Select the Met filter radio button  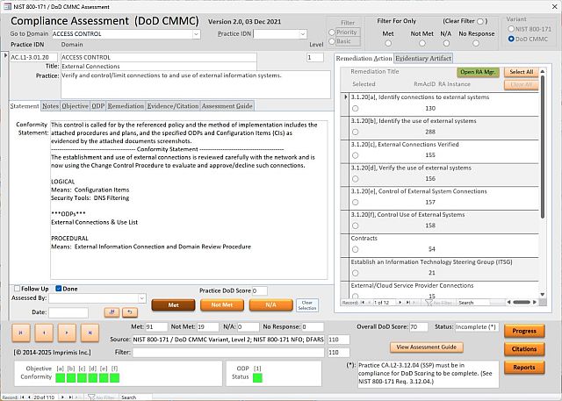[388, 43]
